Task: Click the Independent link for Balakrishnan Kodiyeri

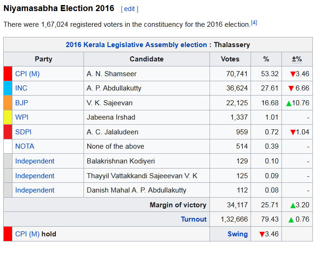Action: click(35, 161)
